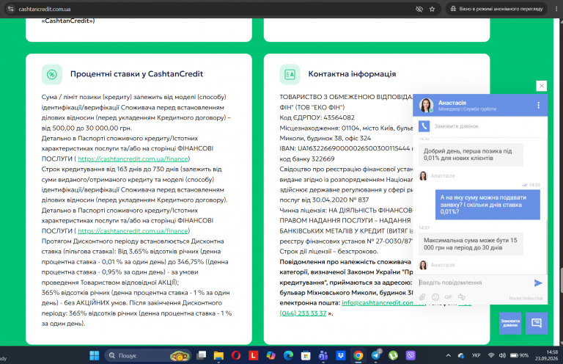Open the emoji picker in chat
563x364 pixels.
(435, 297)
